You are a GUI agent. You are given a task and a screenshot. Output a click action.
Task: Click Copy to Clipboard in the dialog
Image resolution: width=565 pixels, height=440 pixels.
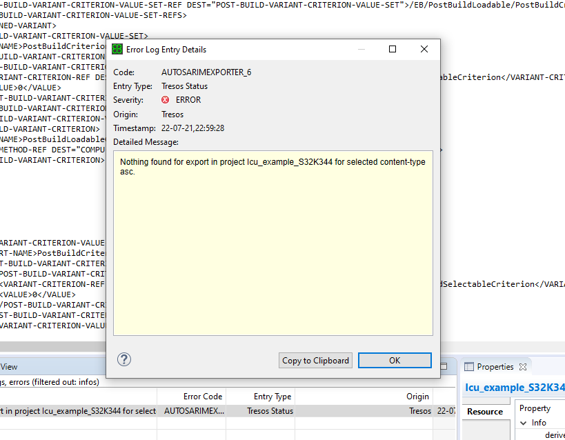(315, 359)
